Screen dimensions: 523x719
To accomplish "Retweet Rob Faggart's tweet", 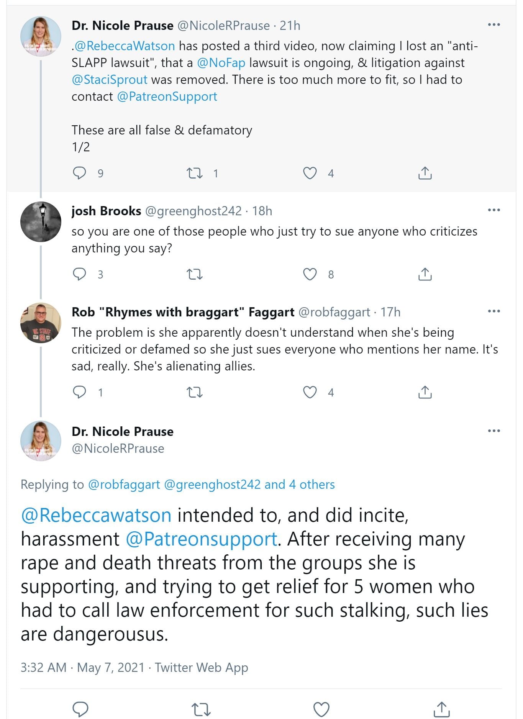I will [x=194, y=392].
